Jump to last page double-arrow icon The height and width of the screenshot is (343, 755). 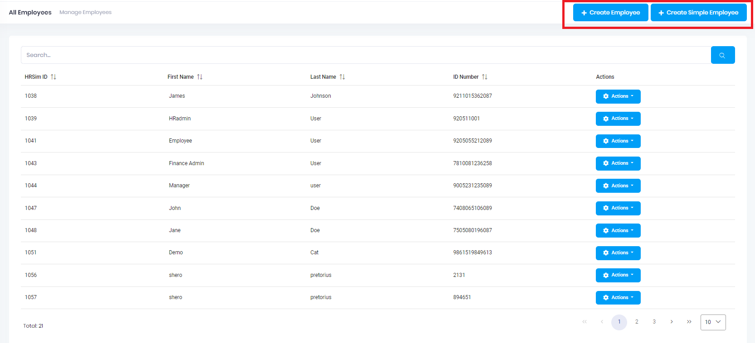689,322
